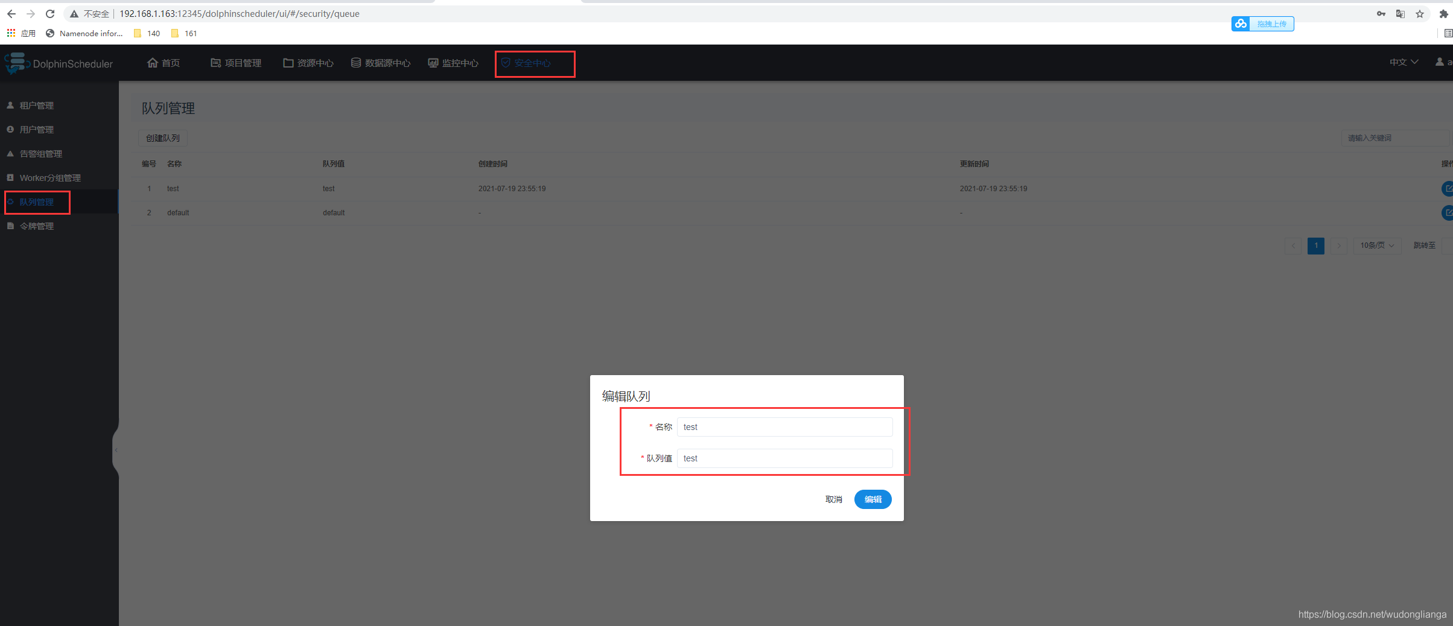Screen dimensions: 1453x626
Task: Click the edit icon for default queue row
Action: (x=1447, y=213)
